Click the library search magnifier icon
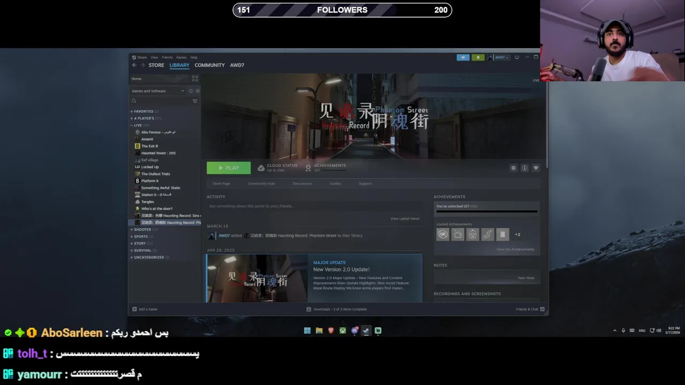This screenshot has width=685, height=385. (x=134, y=101)
